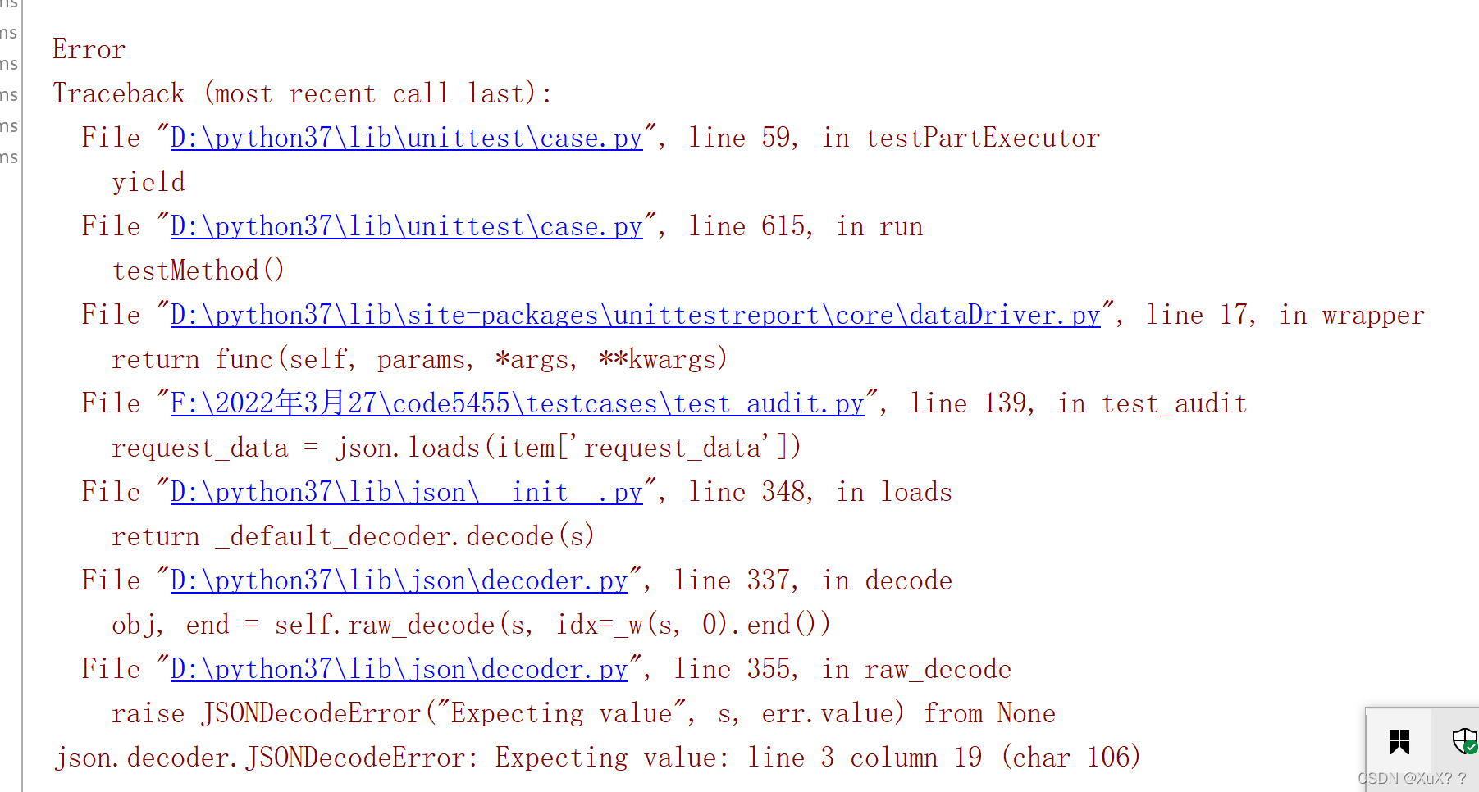The height and width of the screenshot is (792, 1479).
Task: Click 'return _default_decoder.decode(s)' line
Action: coord(353,536)
